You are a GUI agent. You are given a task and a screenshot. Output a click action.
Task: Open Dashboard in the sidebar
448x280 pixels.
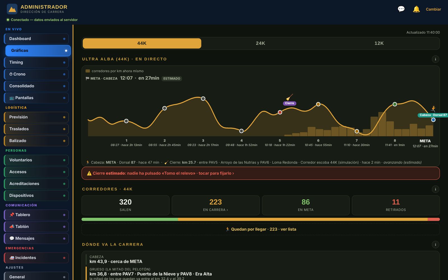36,39
